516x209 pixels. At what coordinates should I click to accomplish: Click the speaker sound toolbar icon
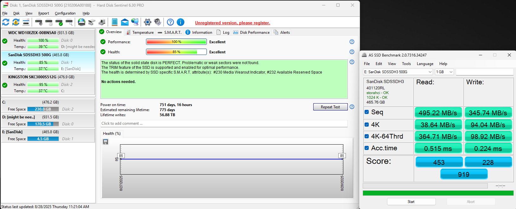pyautogui.click(x=158, y=22)
